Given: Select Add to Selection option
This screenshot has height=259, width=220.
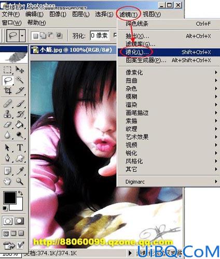Looking at the screenshot, I should point(43,35).
